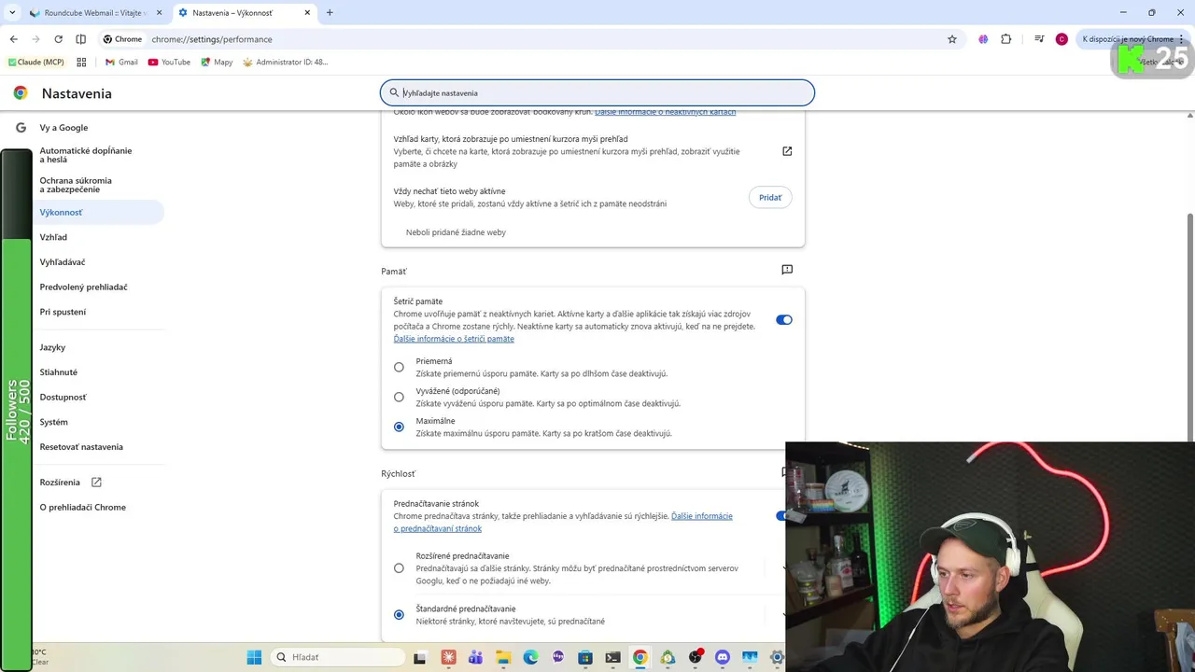The height and width of the screenshot is (672, 1195).
Task: Open the Vzhľad settings section
Action: [x=53, y=237]
